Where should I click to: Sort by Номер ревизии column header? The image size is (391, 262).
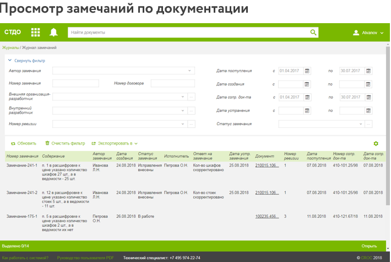[x=291, y=156]
